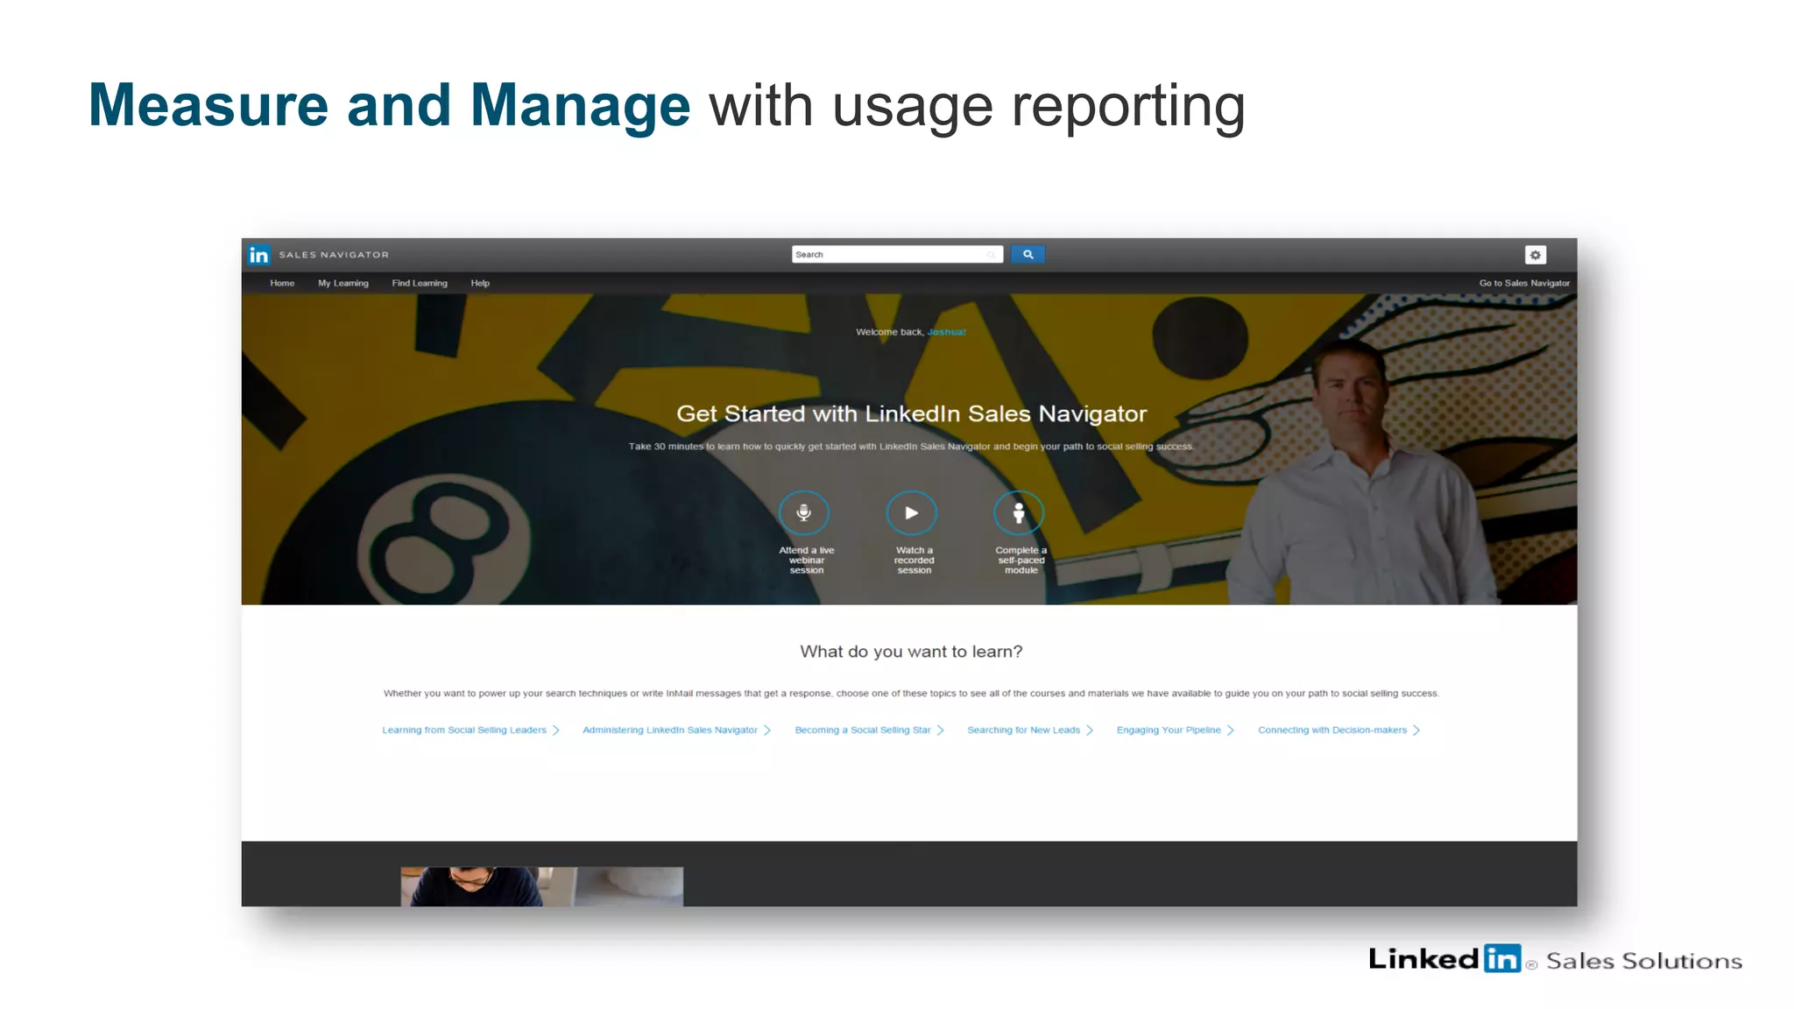
Task: Click the blue magnifier search button
Action: coord(1028,254)
